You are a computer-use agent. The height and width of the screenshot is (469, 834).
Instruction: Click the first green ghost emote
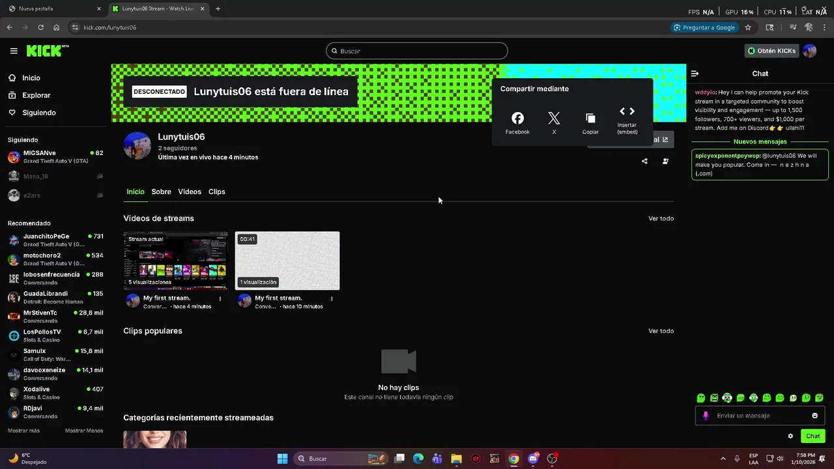[701, 398]
